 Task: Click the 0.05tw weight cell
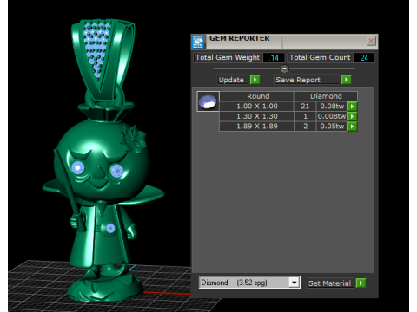pyautogui.click(x=332, y=127)
